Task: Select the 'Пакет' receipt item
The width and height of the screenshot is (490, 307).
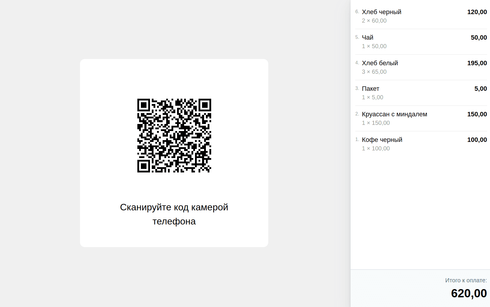Action: (370, 89)
